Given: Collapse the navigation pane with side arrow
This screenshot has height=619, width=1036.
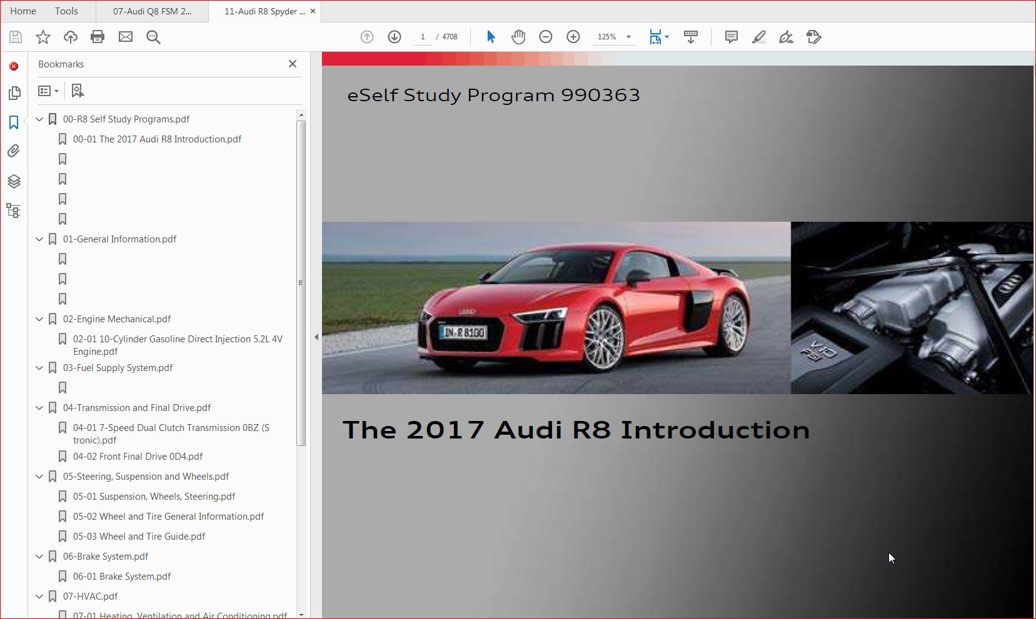Looking at the screenshot, I should tap(316, 337).
